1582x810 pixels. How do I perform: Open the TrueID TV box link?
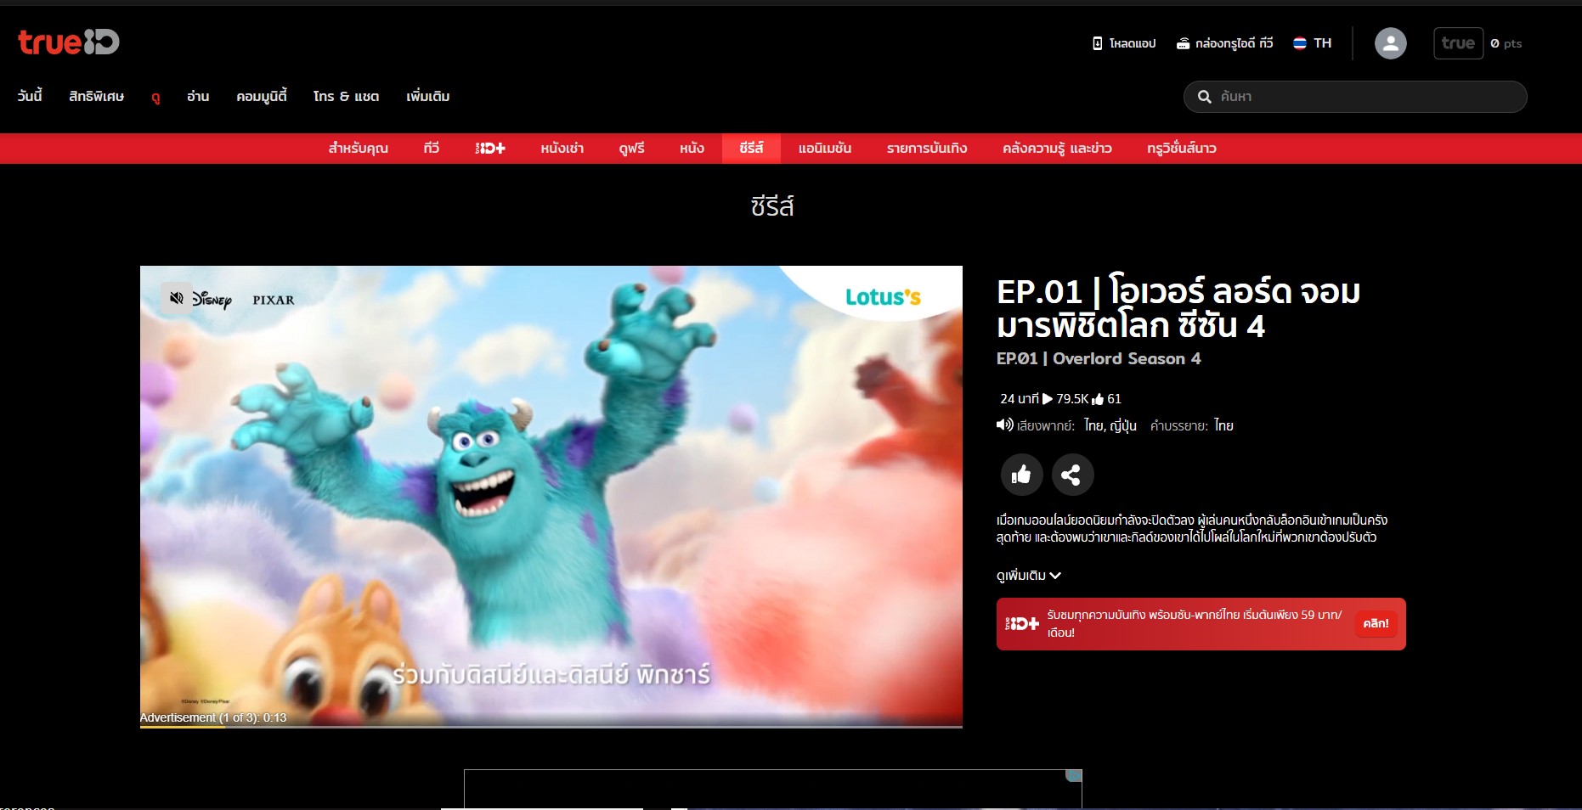(x=1224, y=43)
